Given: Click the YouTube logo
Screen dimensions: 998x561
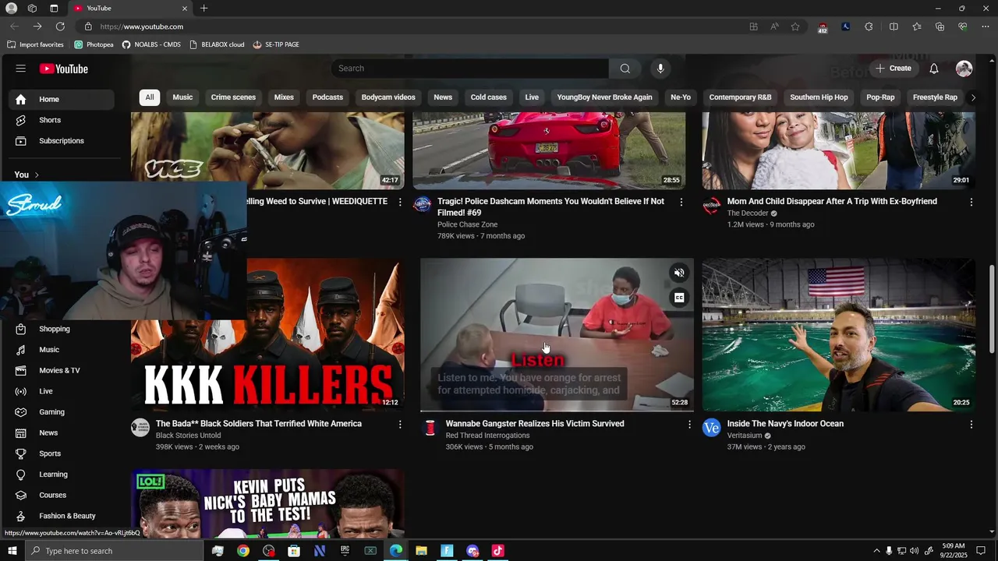Looking at the screenshot, I should 64,69.
